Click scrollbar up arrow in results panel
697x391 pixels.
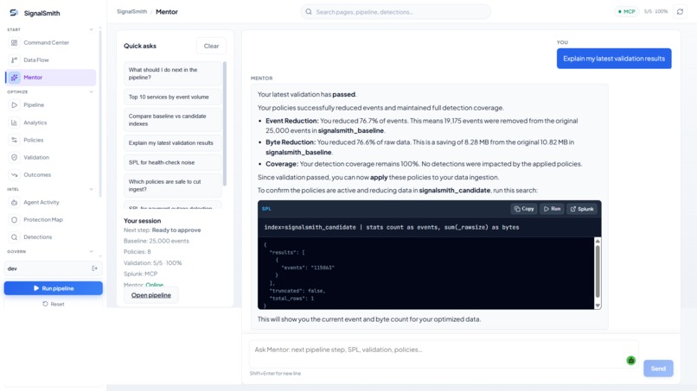[x=598, y=241]
